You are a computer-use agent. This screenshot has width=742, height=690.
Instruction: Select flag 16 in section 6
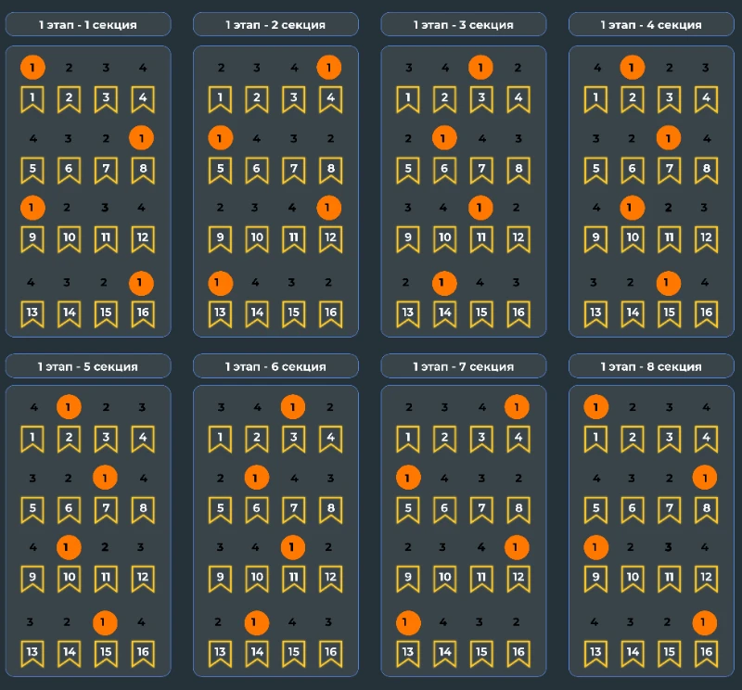pyautogui.click(x=331, y=654)
